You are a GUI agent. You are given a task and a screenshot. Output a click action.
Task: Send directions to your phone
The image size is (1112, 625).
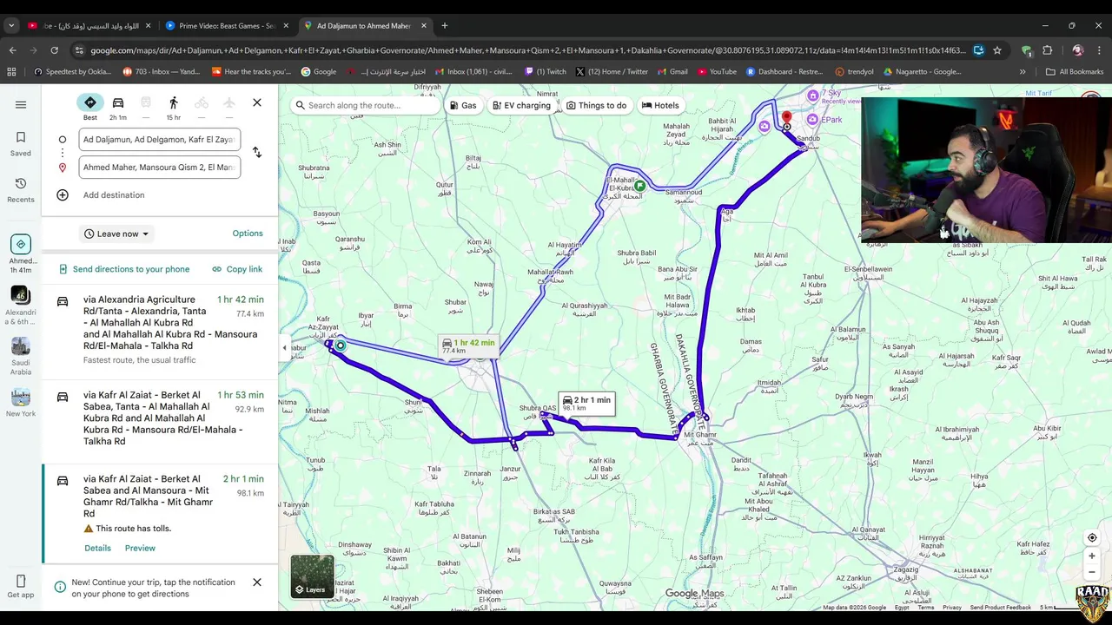124,269
